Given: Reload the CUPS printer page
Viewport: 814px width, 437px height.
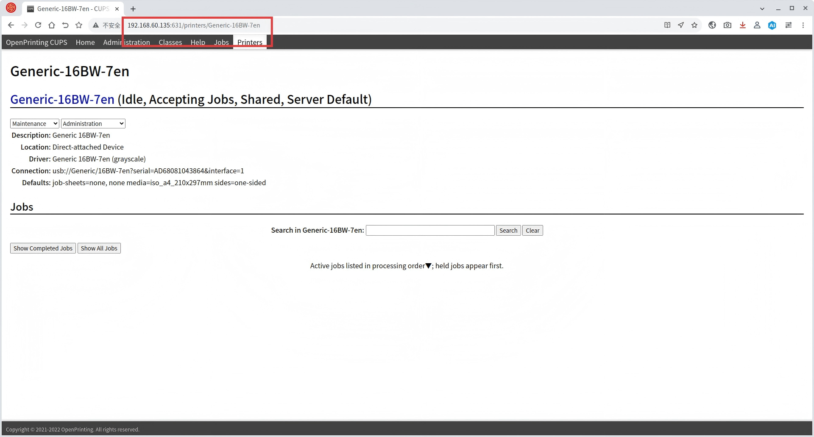Looking at the screenshot, I should (x=38, y=25).
